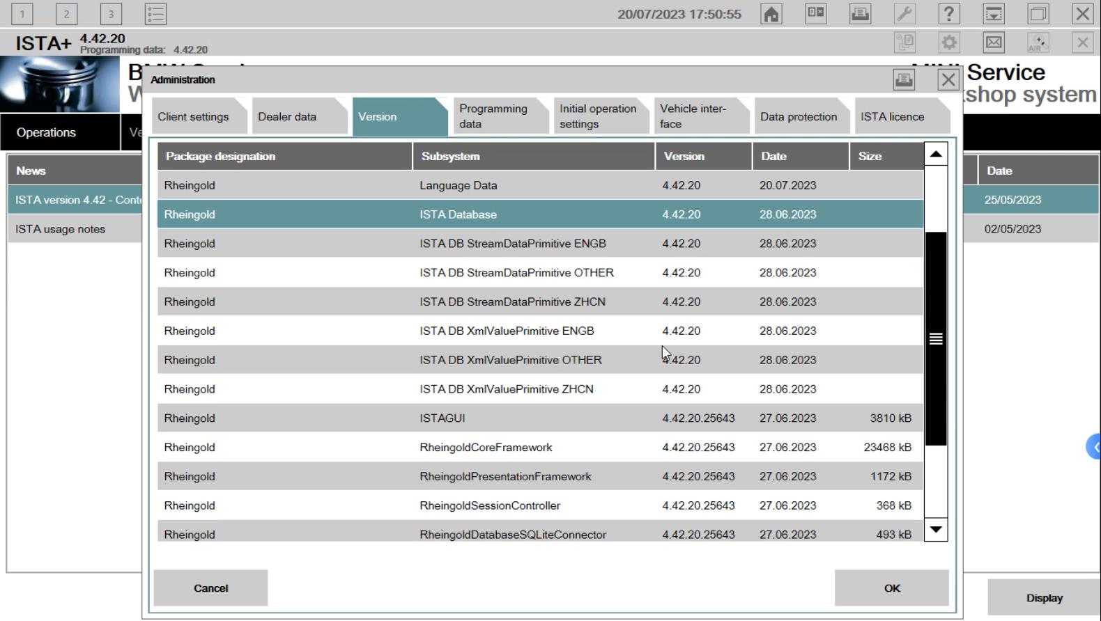
Task: Open the envelope feedback icon
Action: 994,42
